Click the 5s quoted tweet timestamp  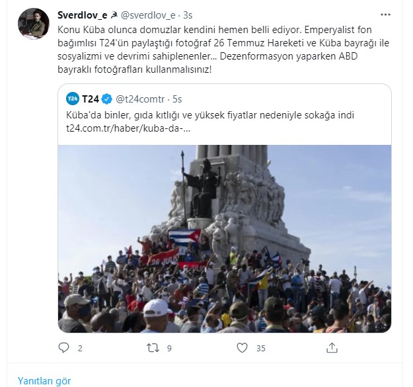(177, 99)
